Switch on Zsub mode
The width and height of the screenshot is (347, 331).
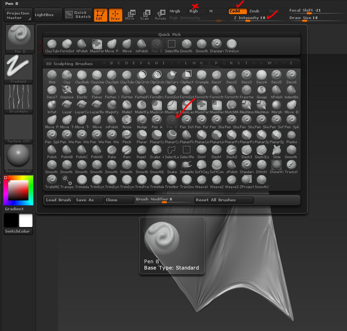pos(258,11)
